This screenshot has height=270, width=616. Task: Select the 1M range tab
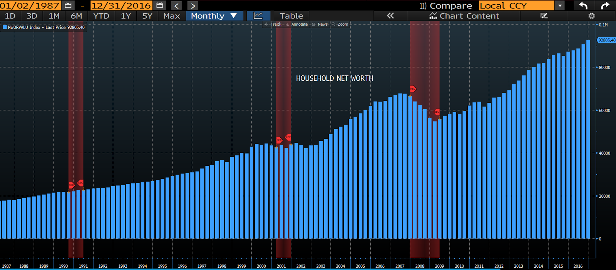(54, 16)
